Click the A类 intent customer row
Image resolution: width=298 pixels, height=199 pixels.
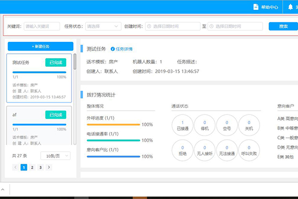tap(288, 119)
